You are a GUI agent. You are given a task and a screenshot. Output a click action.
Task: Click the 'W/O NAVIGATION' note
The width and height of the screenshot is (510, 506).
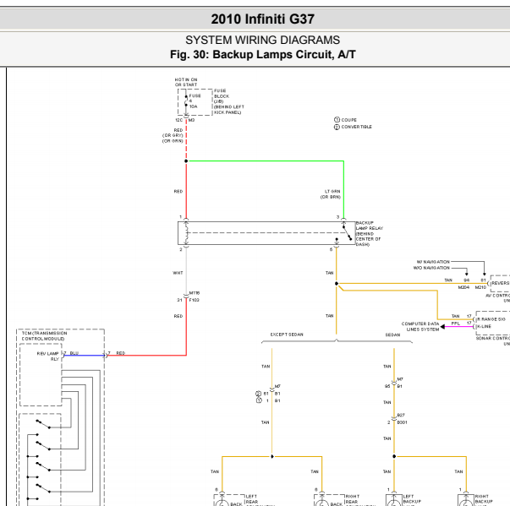coord(431,268)
